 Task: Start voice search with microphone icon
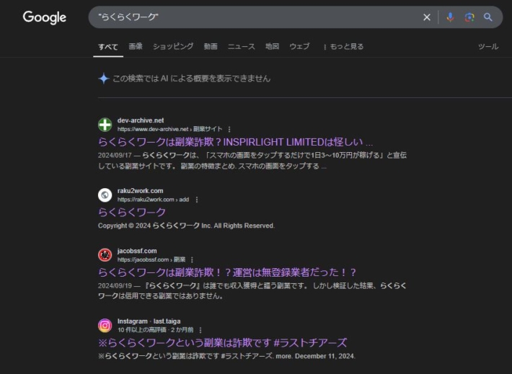[x=450, y=17]
